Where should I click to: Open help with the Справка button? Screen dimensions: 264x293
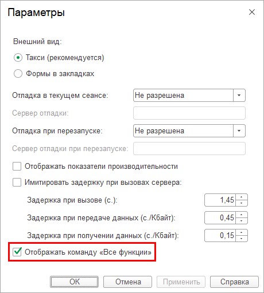(234, 282)
